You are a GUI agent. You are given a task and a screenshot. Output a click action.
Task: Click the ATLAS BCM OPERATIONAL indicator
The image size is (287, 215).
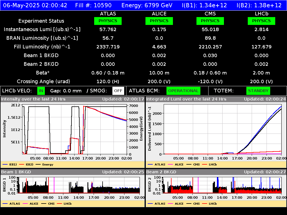tap(183, 91)
